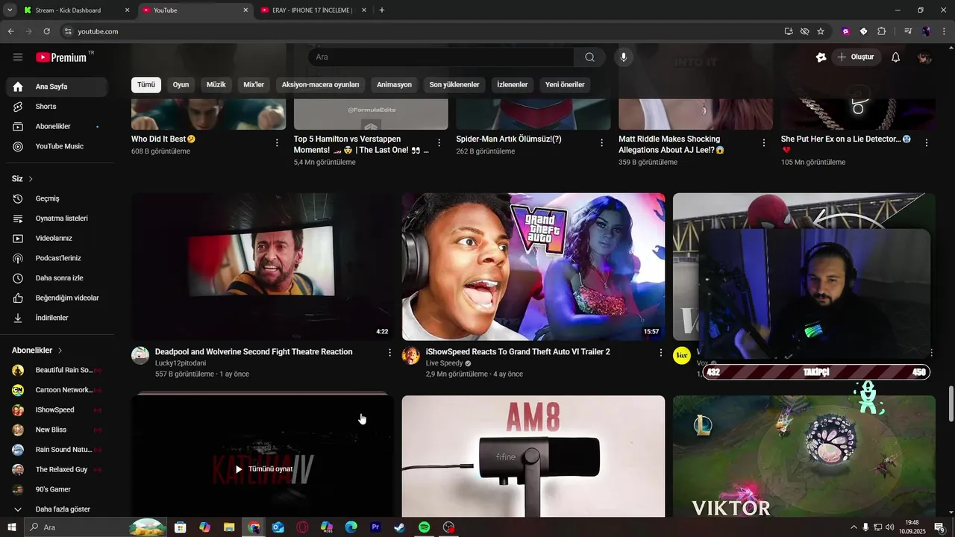This screenshot has width=955, height=537.
Task: Click Tümünü oynat play all
Action: pyautogui.click(x=263, y=469)
